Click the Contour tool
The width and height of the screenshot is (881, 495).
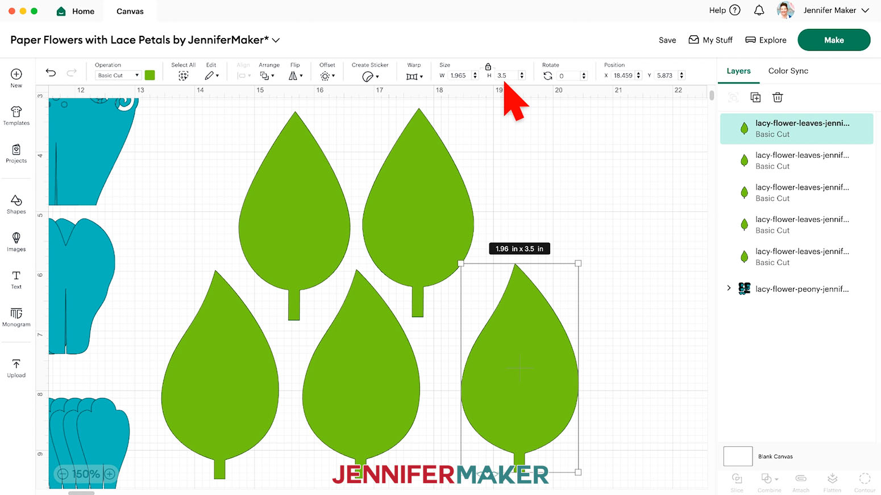(865, 482)
